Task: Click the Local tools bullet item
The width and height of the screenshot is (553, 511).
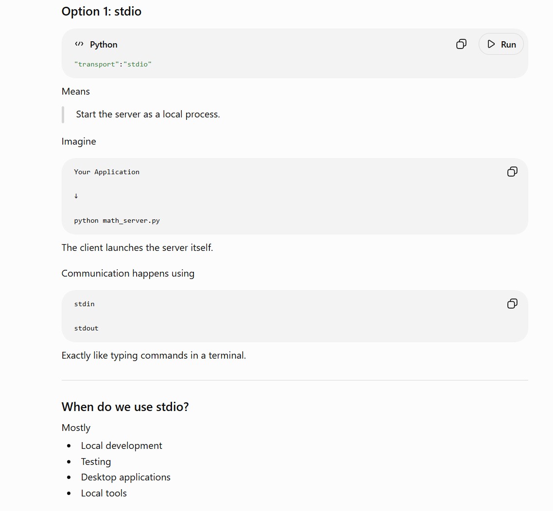Action: coord(104,493)
